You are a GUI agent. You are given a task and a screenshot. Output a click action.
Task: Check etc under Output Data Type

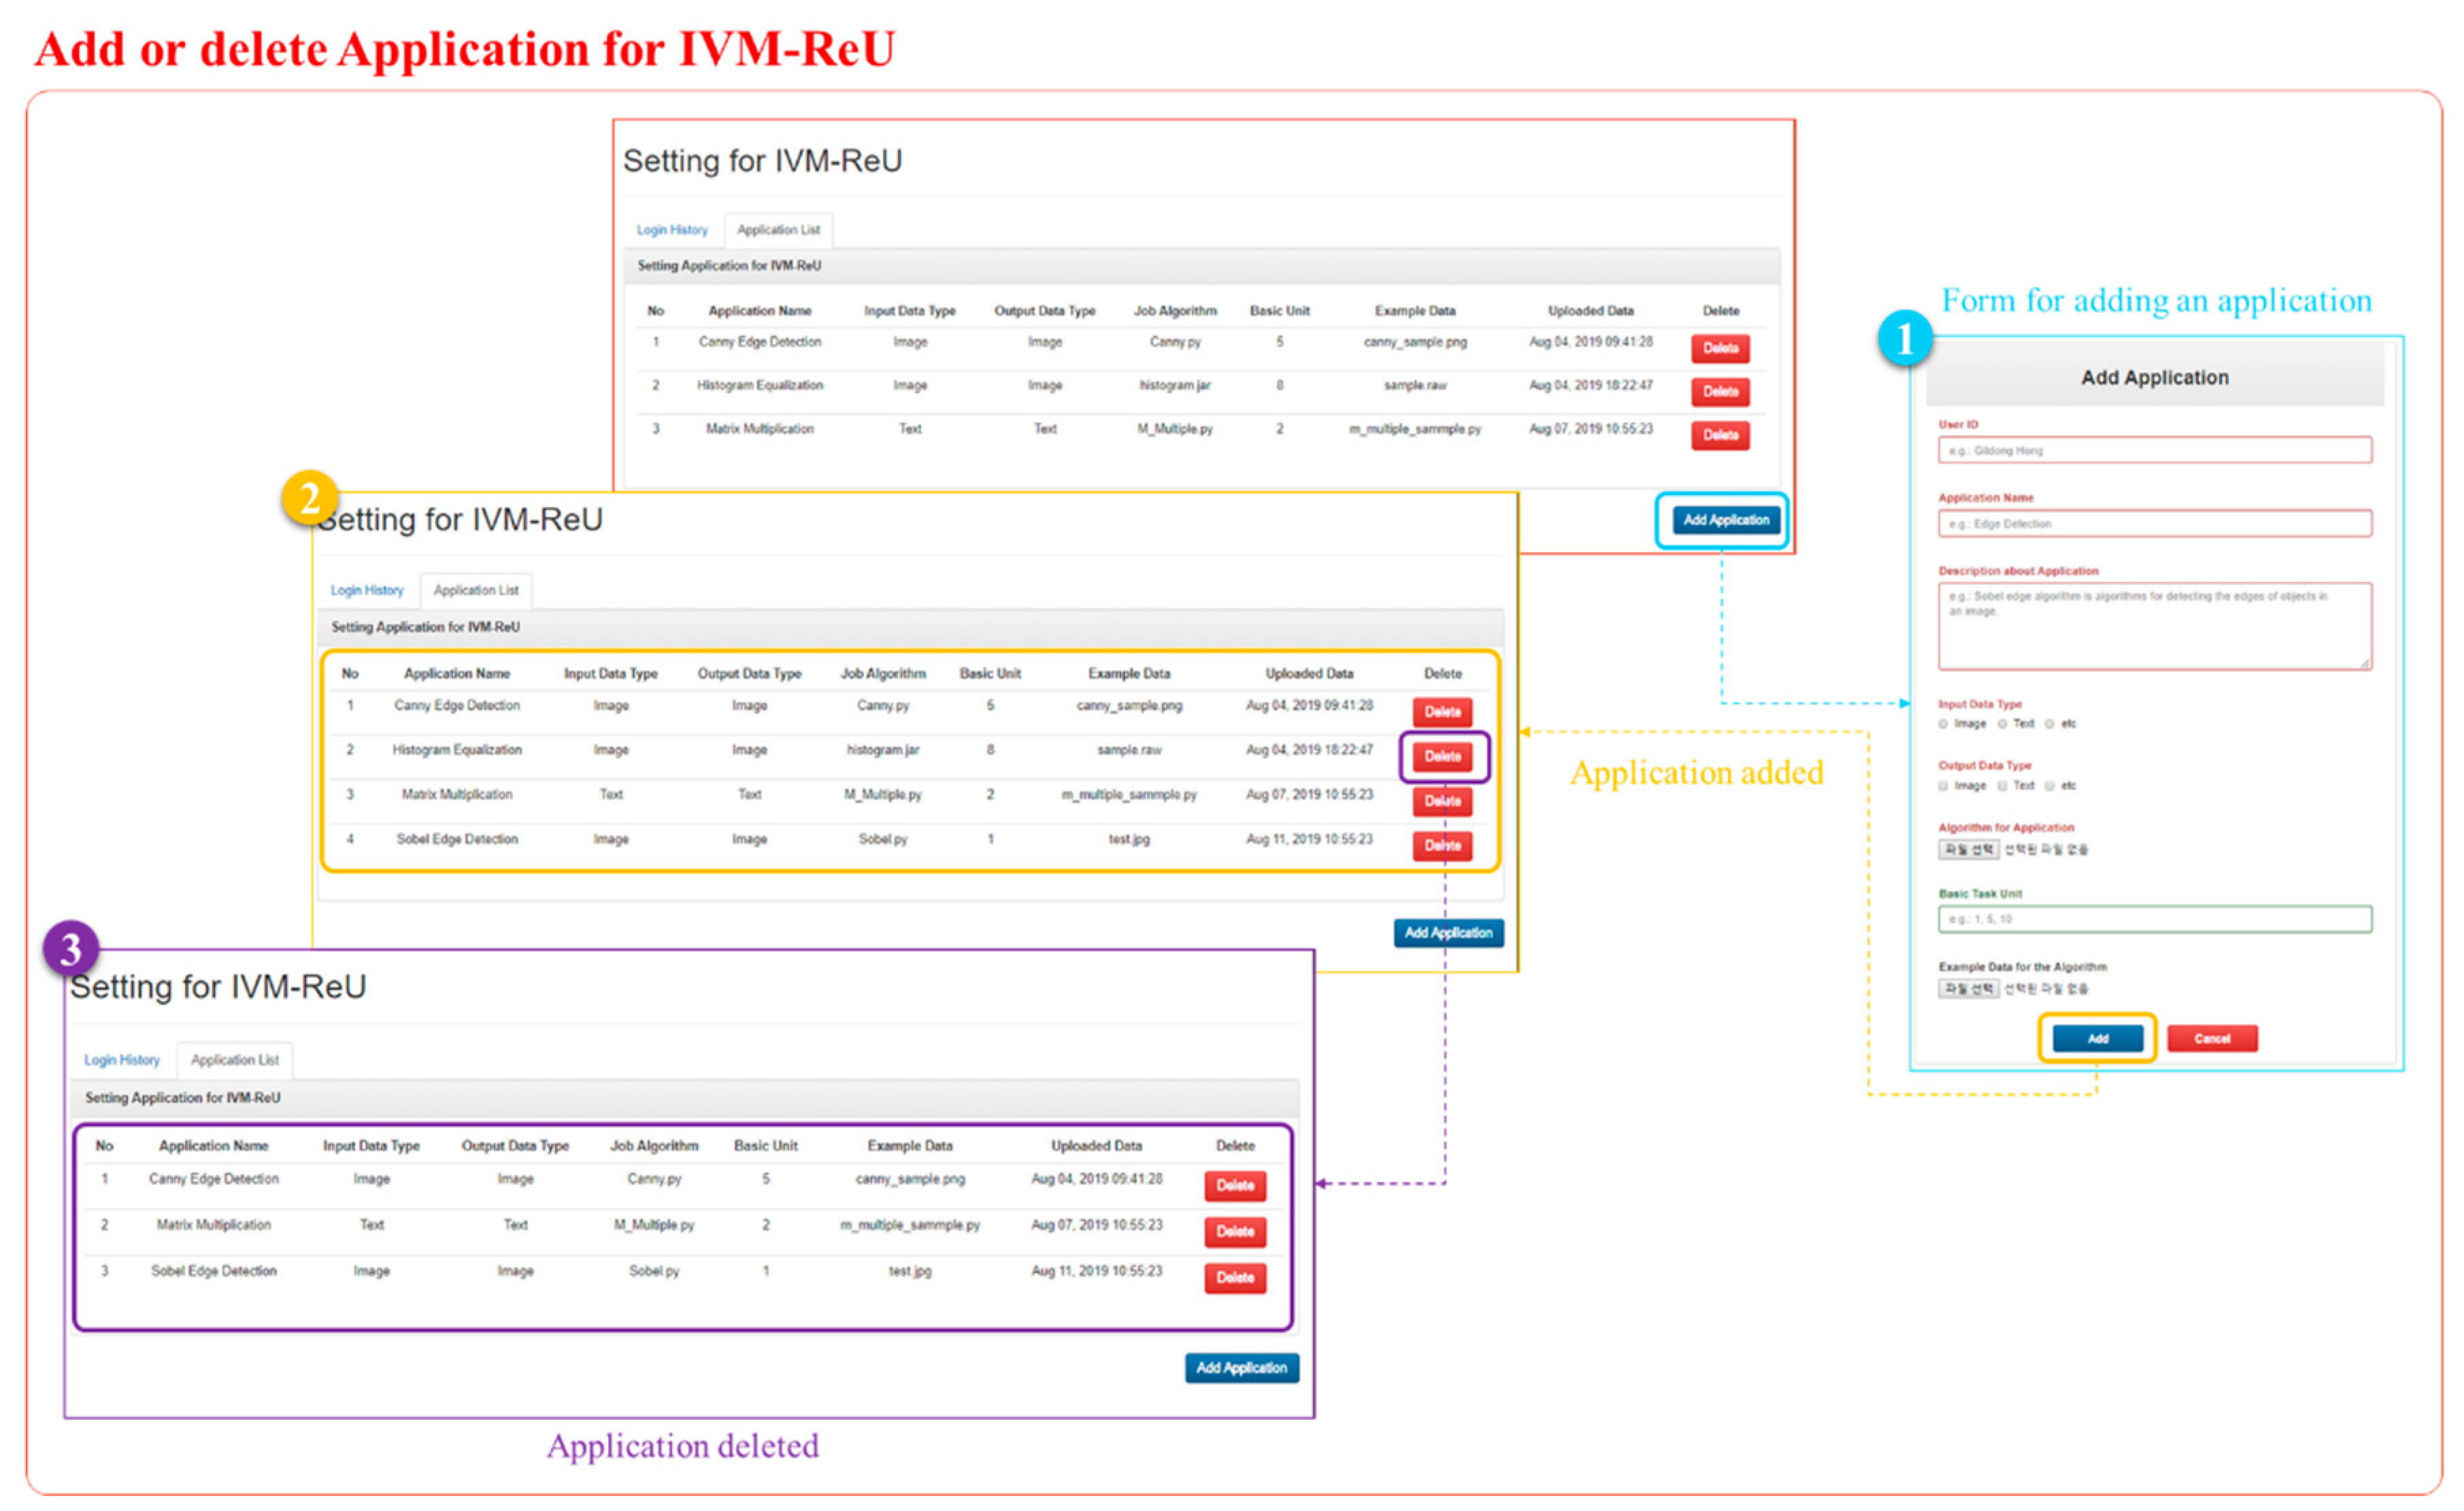(x=2049, y=785)
